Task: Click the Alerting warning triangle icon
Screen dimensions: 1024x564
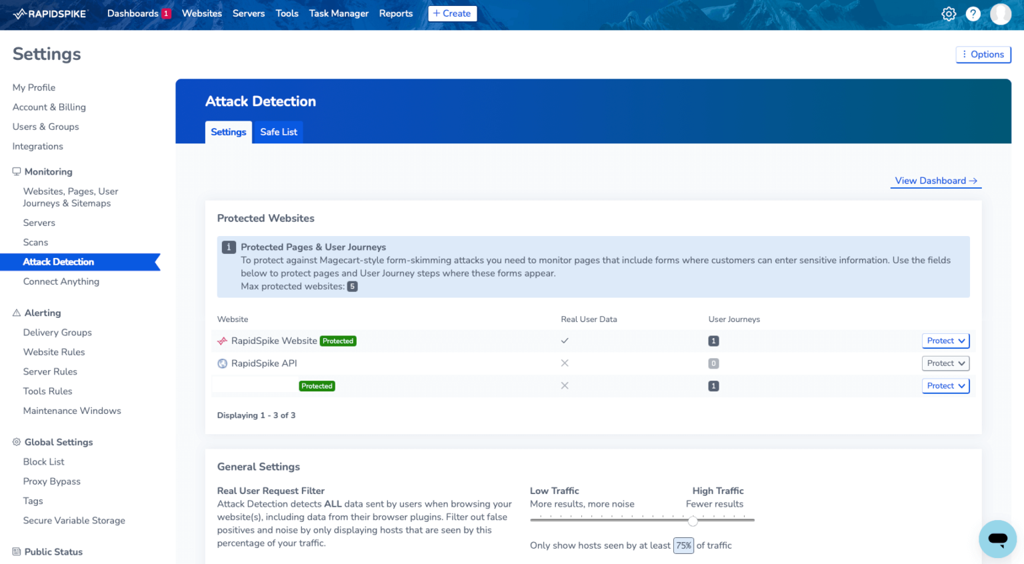Action: click(x=16, y=312)
